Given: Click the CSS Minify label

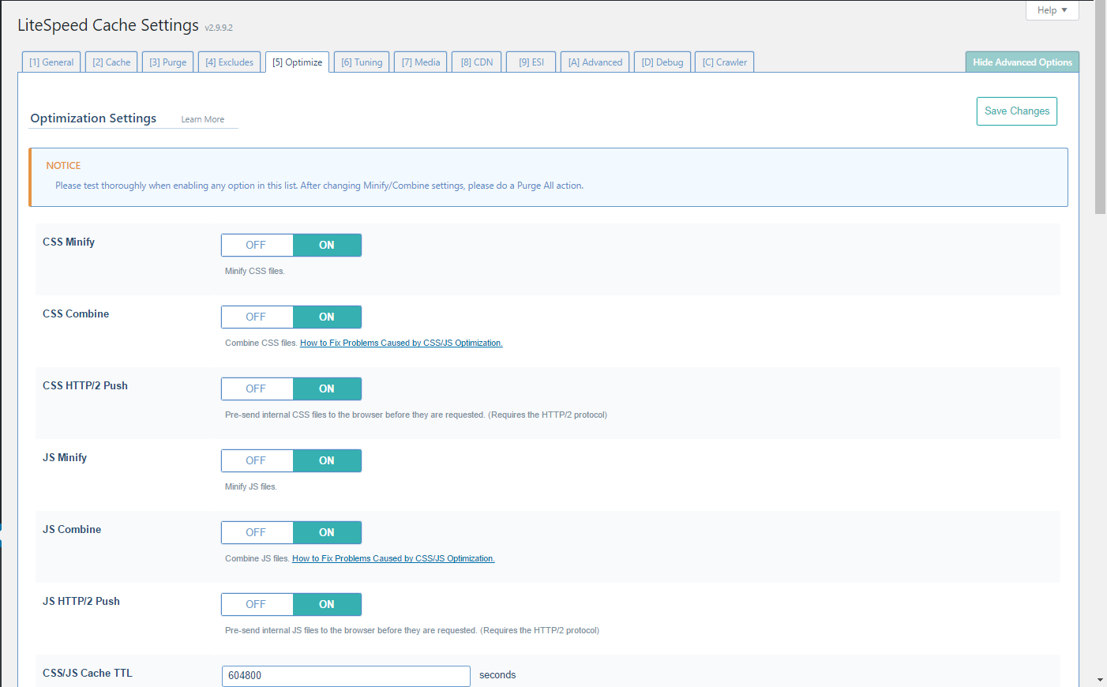Looking at the screenshot, I should (x=69, y=242).
